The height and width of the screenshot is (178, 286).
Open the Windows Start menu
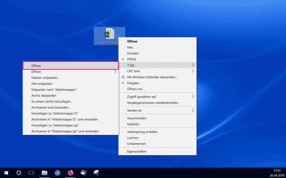click(x=6, y=173)
